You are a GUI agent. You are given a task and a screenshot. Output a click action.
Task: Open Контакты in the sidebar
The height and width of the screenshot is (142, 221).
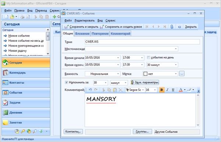(x=26, y=82)
